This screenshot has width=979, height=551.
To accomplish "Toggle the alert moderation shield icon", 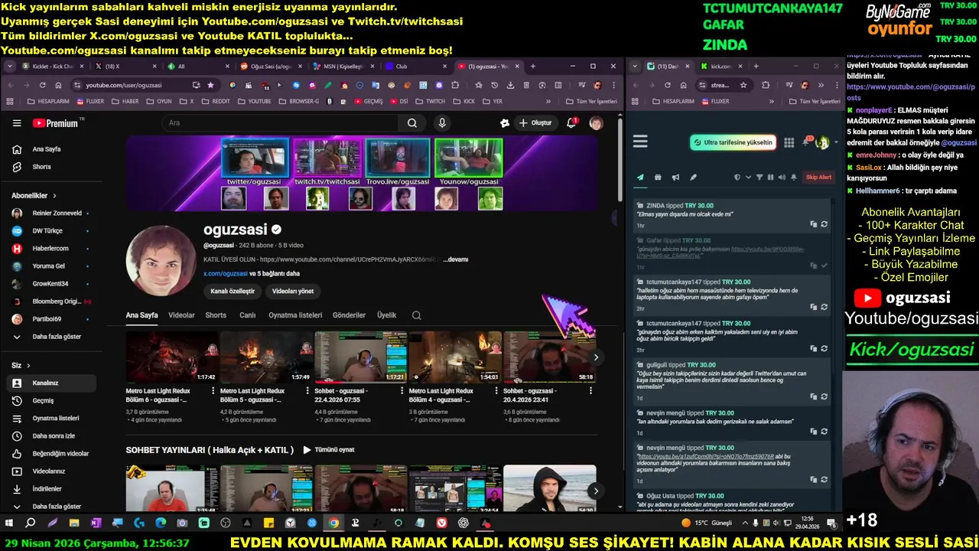I will [737, 178].
